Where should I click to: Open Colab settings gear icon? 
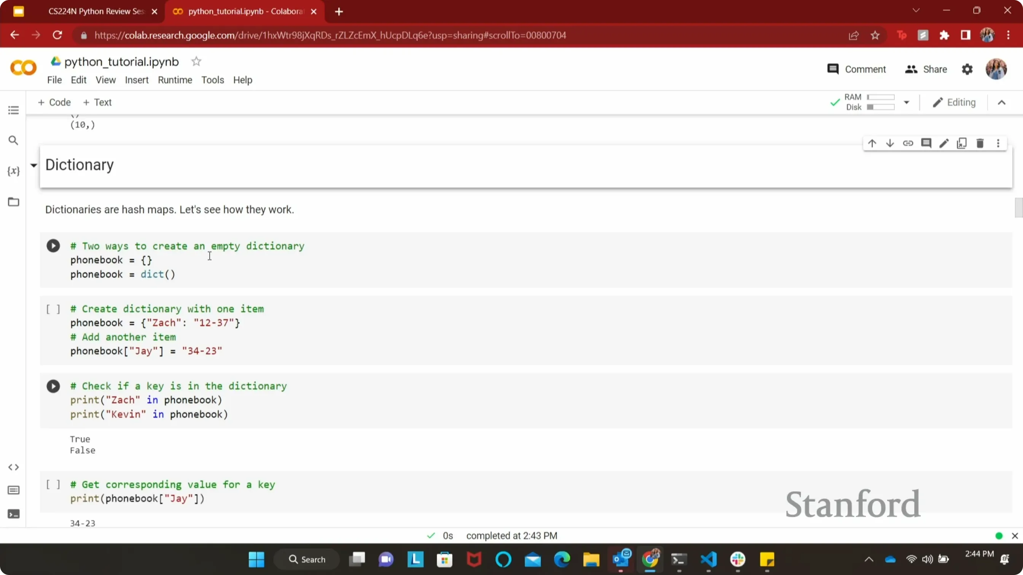click(x=967, y=70)
